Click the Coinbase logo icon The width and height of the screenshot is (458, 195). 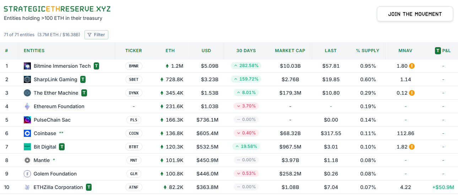tap(27, 133)
